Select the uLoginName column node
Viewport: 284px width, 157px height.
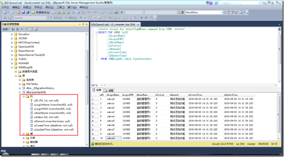click(x=53, y=105)
